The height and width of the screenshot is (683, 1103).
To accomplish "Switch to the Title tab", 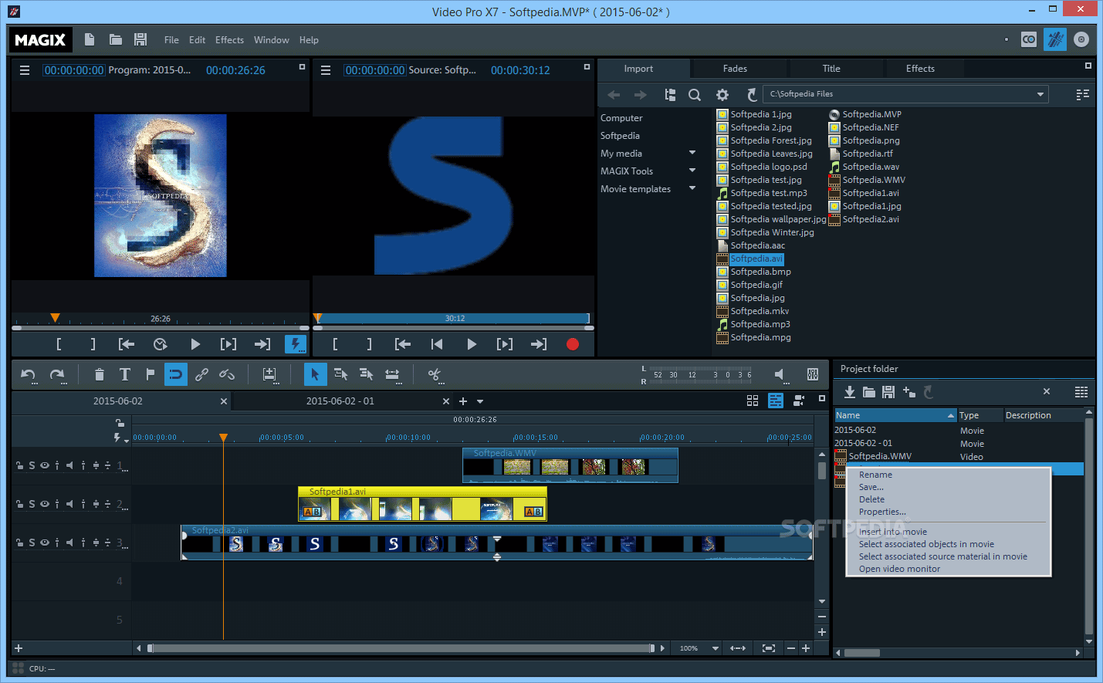I will pos(831,69).
